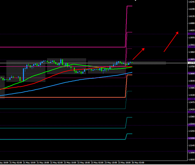Click the 1.6080 price scale label
The height and width of the screenshot is (165, 195).
(x=192, y=23)
